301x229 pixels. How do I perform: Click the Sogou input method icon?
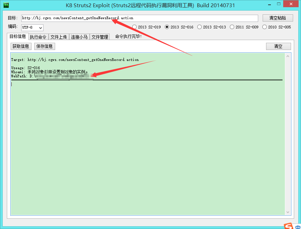pos(289,226)
